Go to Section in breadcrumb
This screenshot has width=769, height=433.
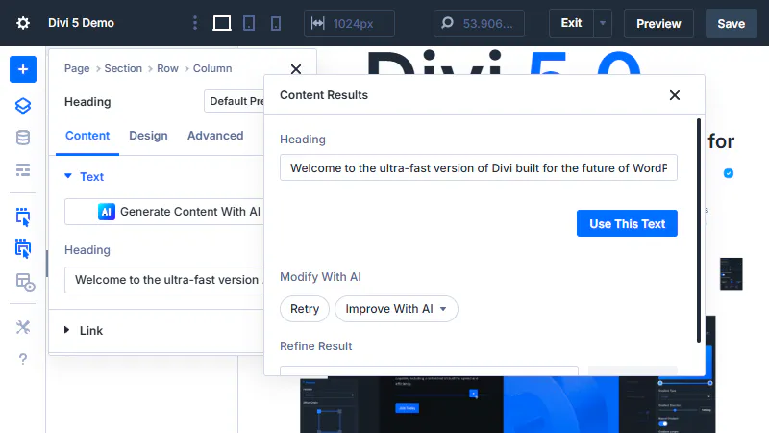(123, 68)
